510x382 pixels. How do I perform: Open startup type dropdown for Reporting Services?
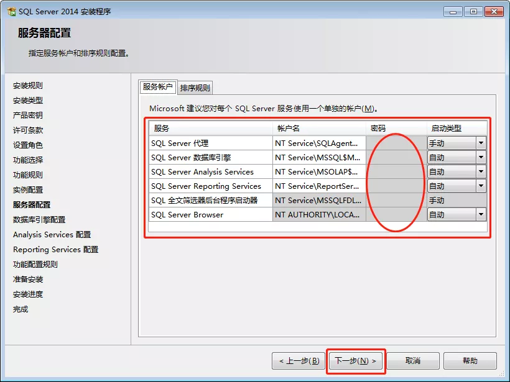click(x=481, y=186)
